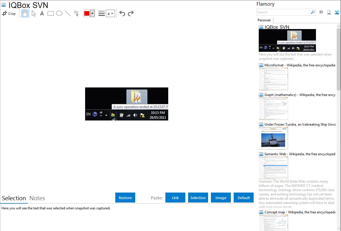This screenshot has height=231, width=341.
Task: Click the Default paste button
Action: [244, 198]
